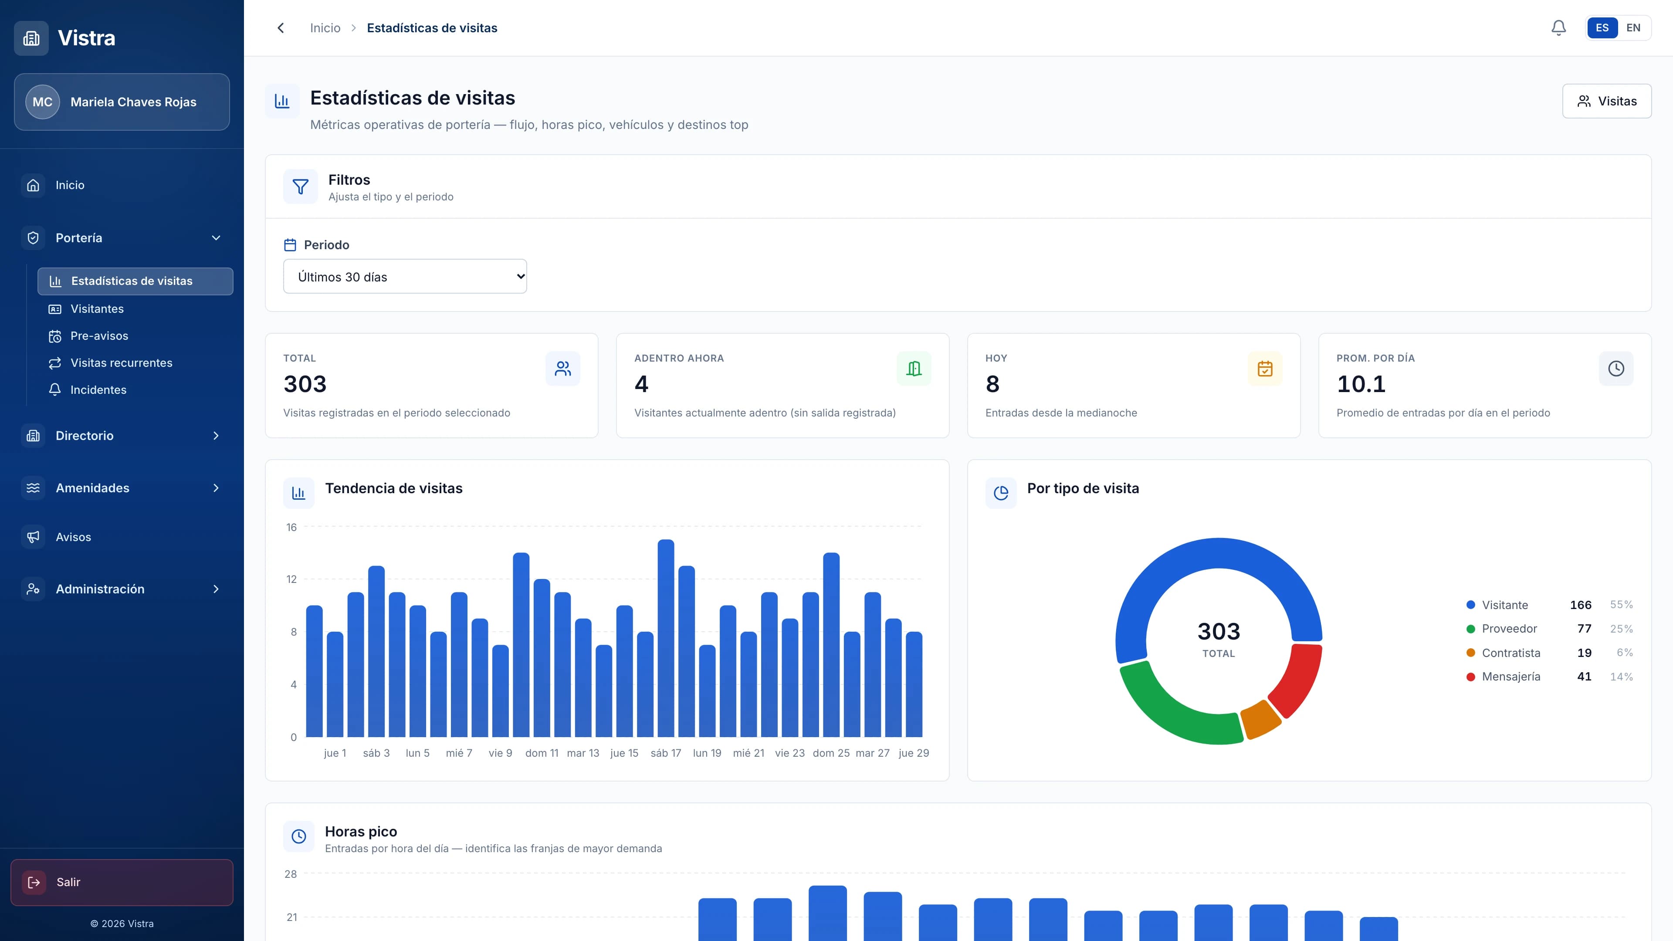Click the Tendencia de visitas chart icon
Image resolution: width=1673 pixels, height=941 pixels.
tap(299, 493)
